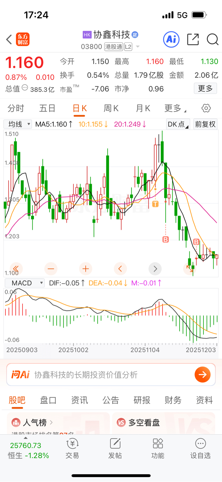Switch to 月K chart tab
Image resolution: width=222 pixels, height=482 pixels.
click(x=143, y=108)
